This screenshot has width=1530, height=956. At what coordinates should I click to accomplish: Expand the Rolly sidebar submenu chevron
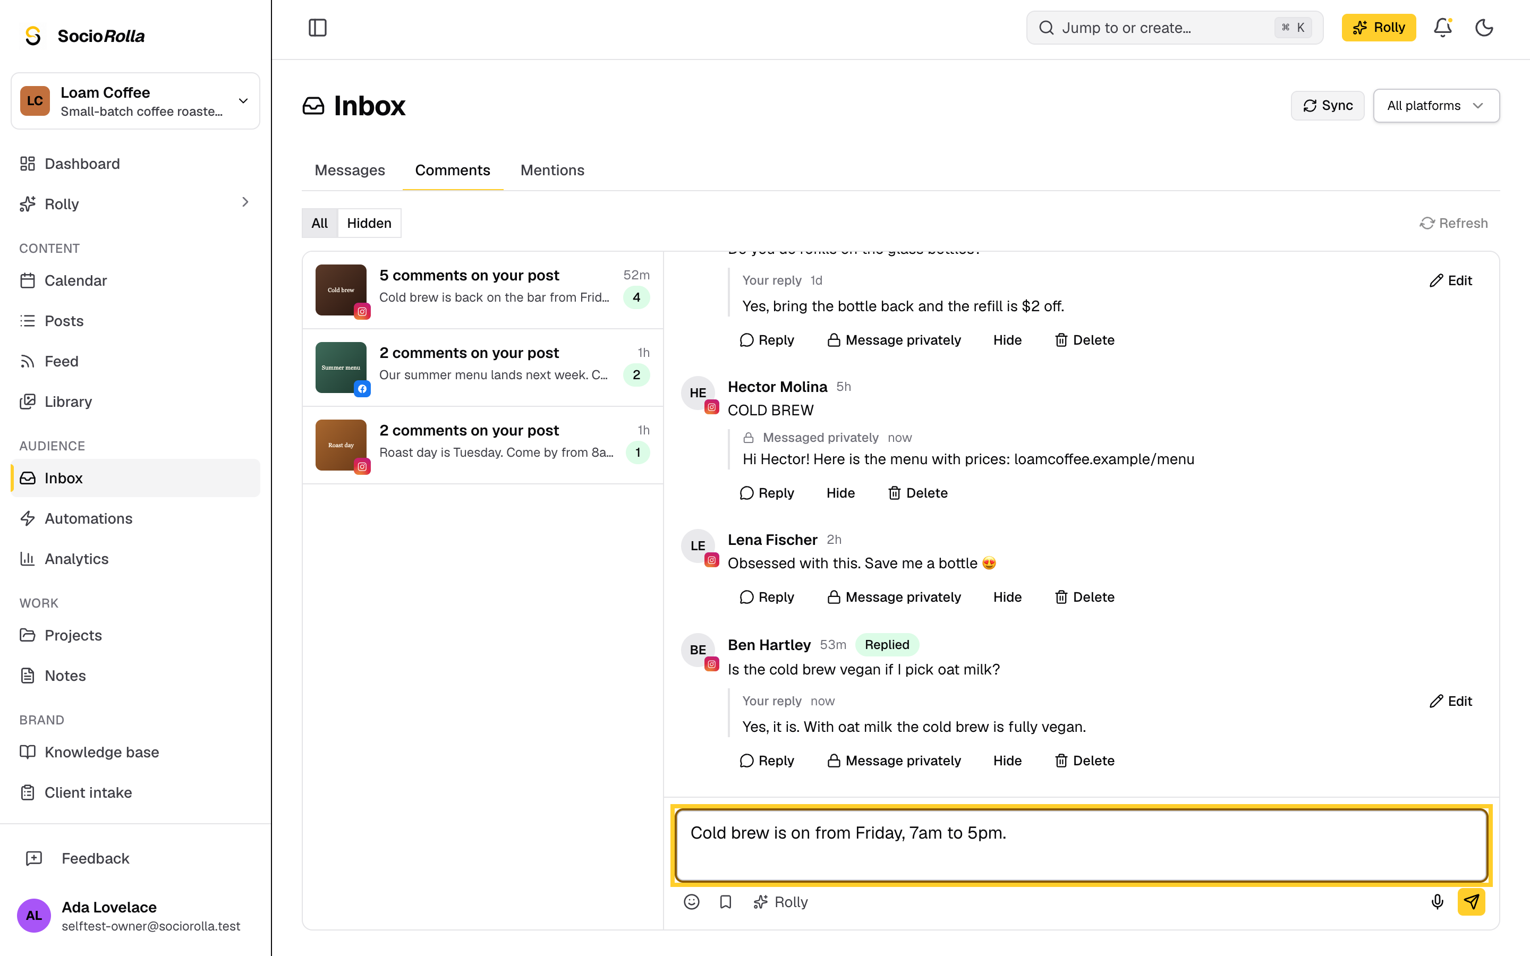(245, 202)
